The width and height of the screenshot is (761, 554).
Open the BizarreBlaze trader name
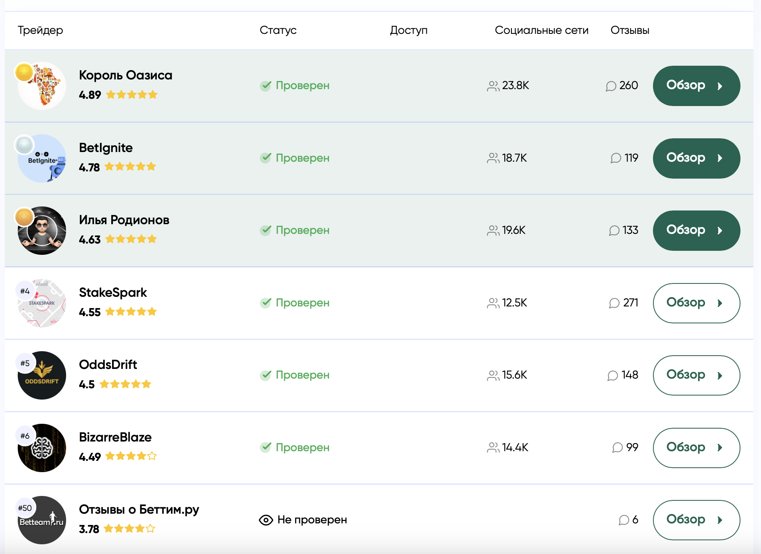point(115,437)
